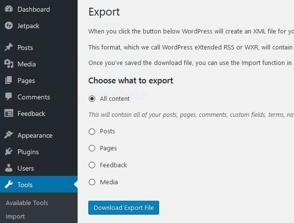This screenshot has width=294, height=223.
Task: Click the 'All content' option label
Action: (114, 98)
